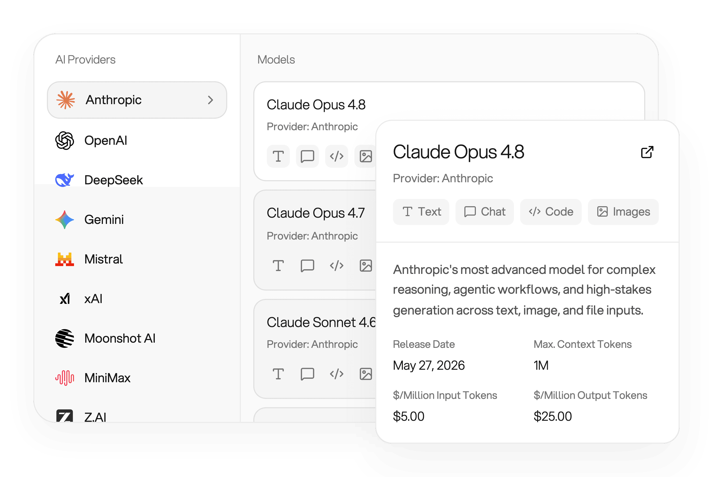Viewport: 713px width, 477px height.
Task: Click the Anthropic starburst logo icon
Action: tap(65, 100)
